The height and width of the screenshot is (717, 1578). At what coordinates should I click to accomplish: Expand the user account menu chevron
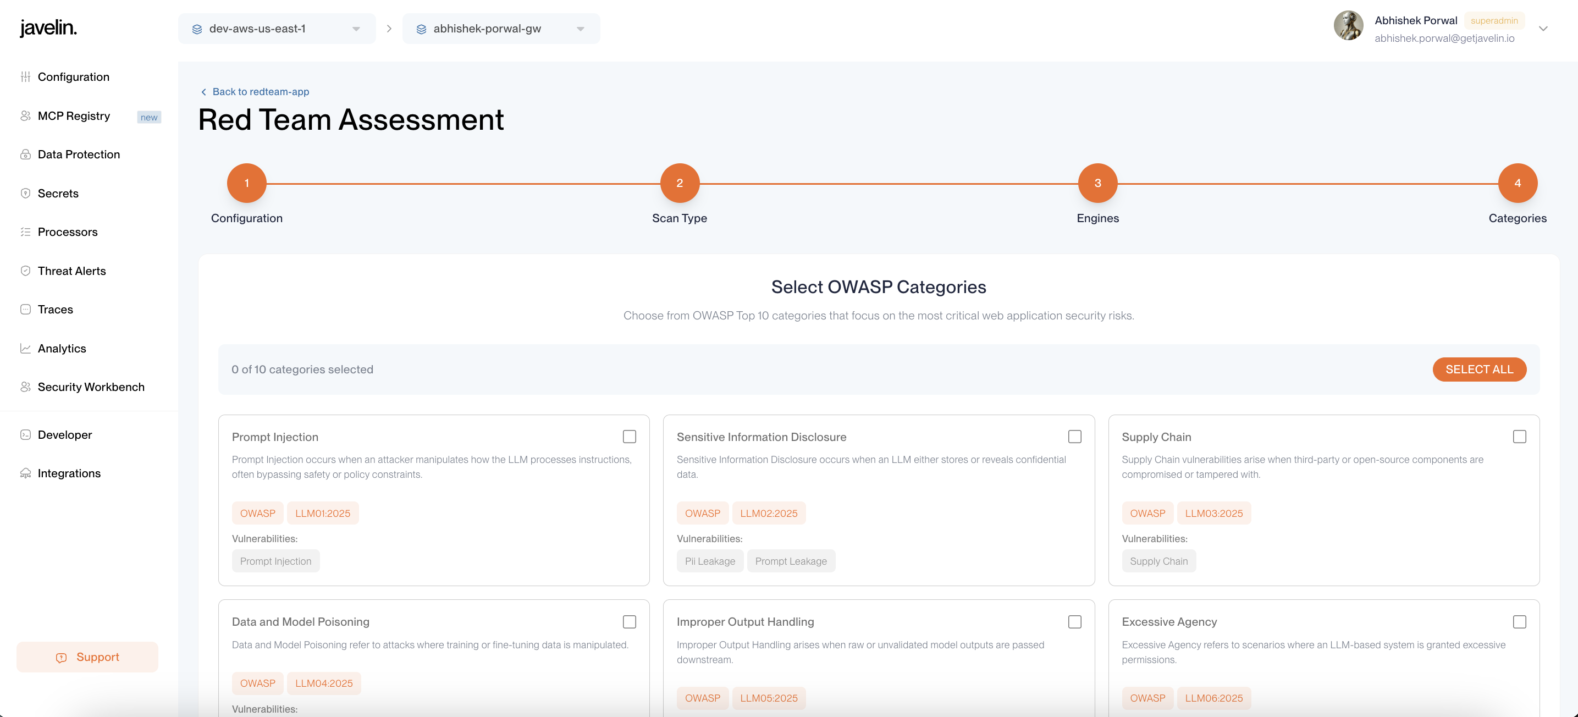pos(1543,29)
